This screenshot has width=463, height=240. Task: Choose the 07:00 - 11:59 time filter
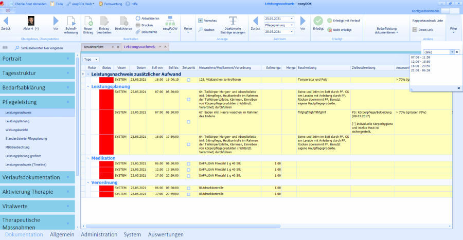[421, 57]
